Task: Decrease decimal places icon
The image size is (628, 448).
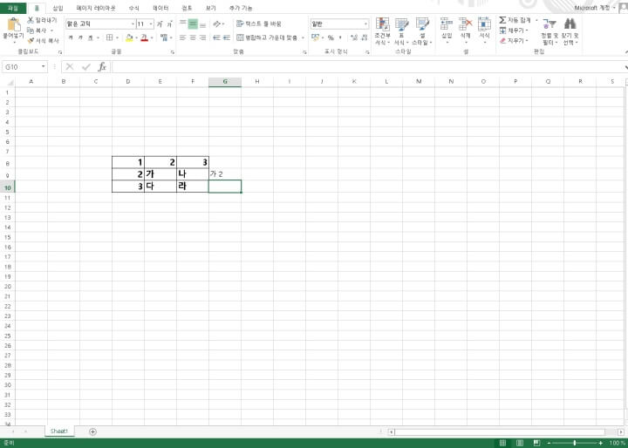Action: (364, 37)
